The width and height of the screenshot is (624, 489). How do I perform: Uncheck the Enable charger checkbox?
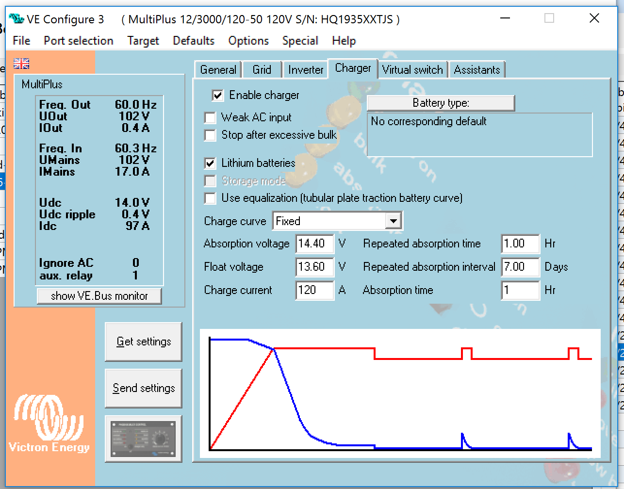(x=218, y=96)
